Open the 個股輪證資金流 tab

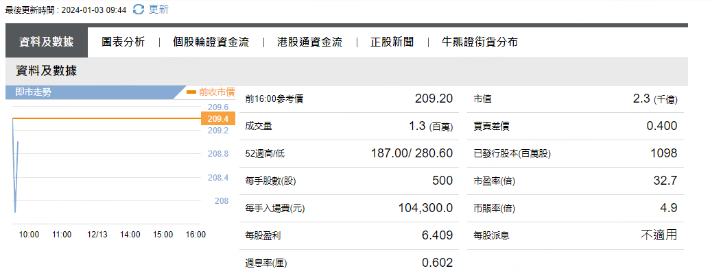(x=211, y=42)
